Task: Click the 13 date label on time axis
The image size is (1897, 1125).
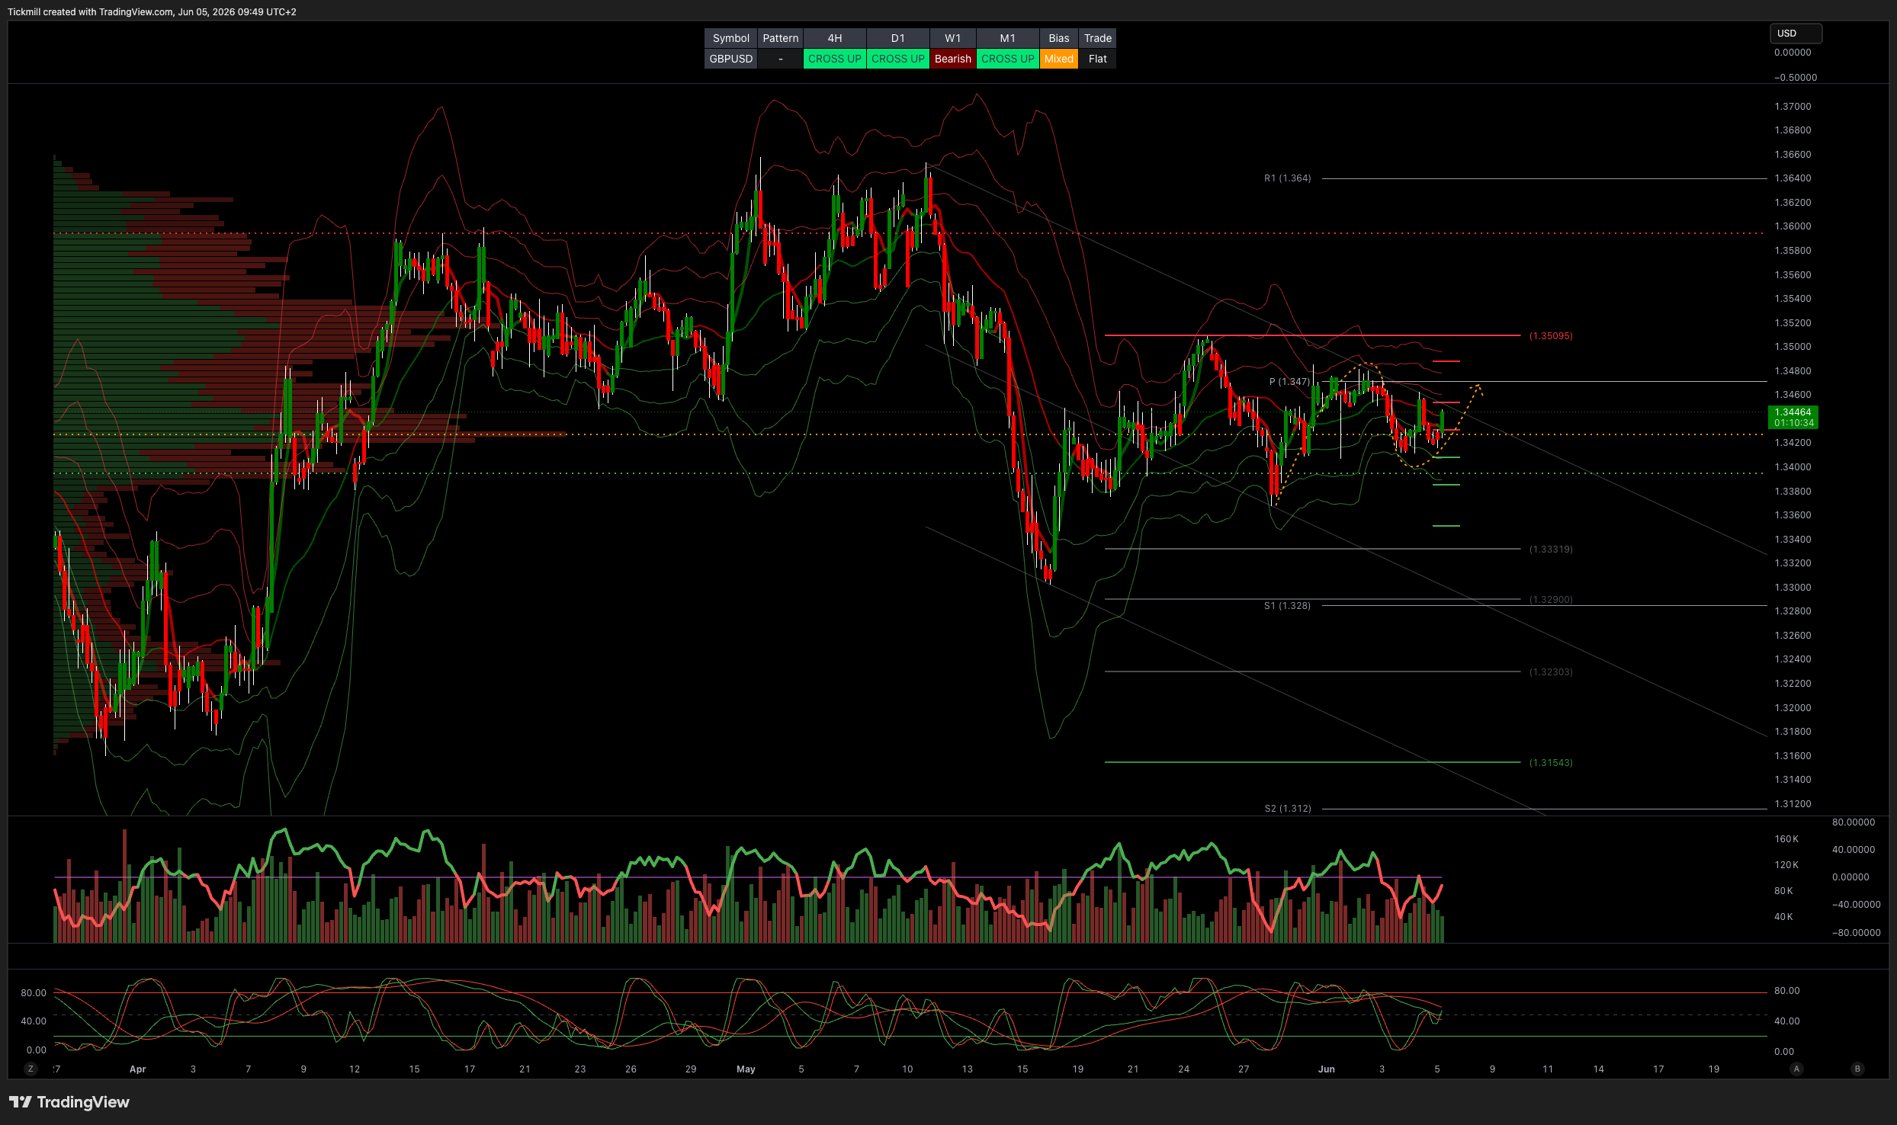Action: pos(967,1069)
